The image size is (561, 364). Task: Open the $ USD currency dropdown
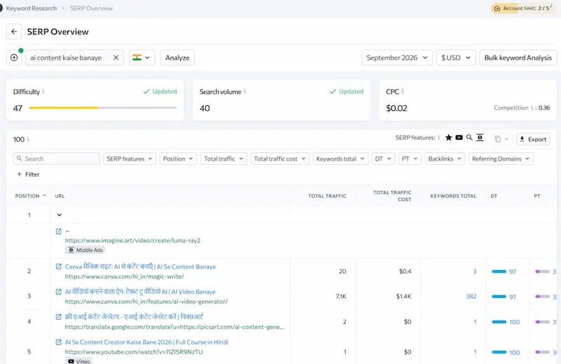click(x=456, y=58)
